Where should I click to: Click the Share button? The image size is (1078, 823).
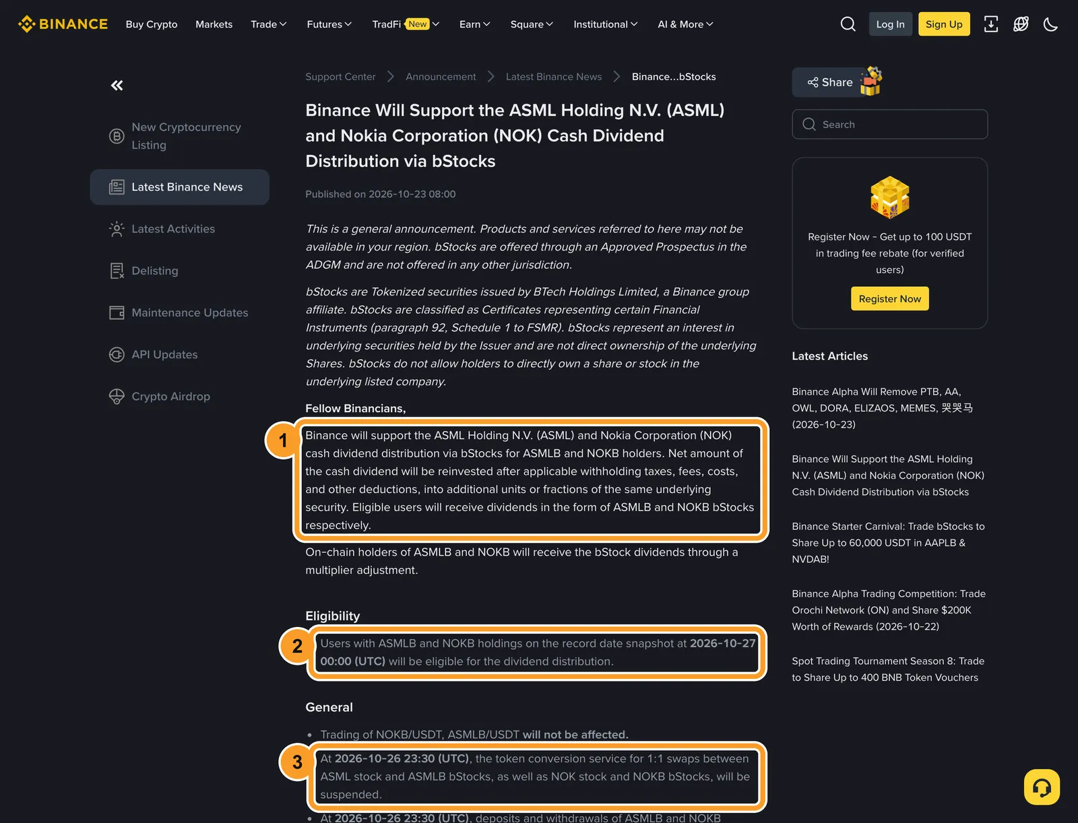830,82
